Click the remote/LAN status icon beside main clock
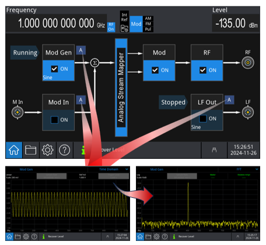The image size is (266, 245). tap(214, 150)
